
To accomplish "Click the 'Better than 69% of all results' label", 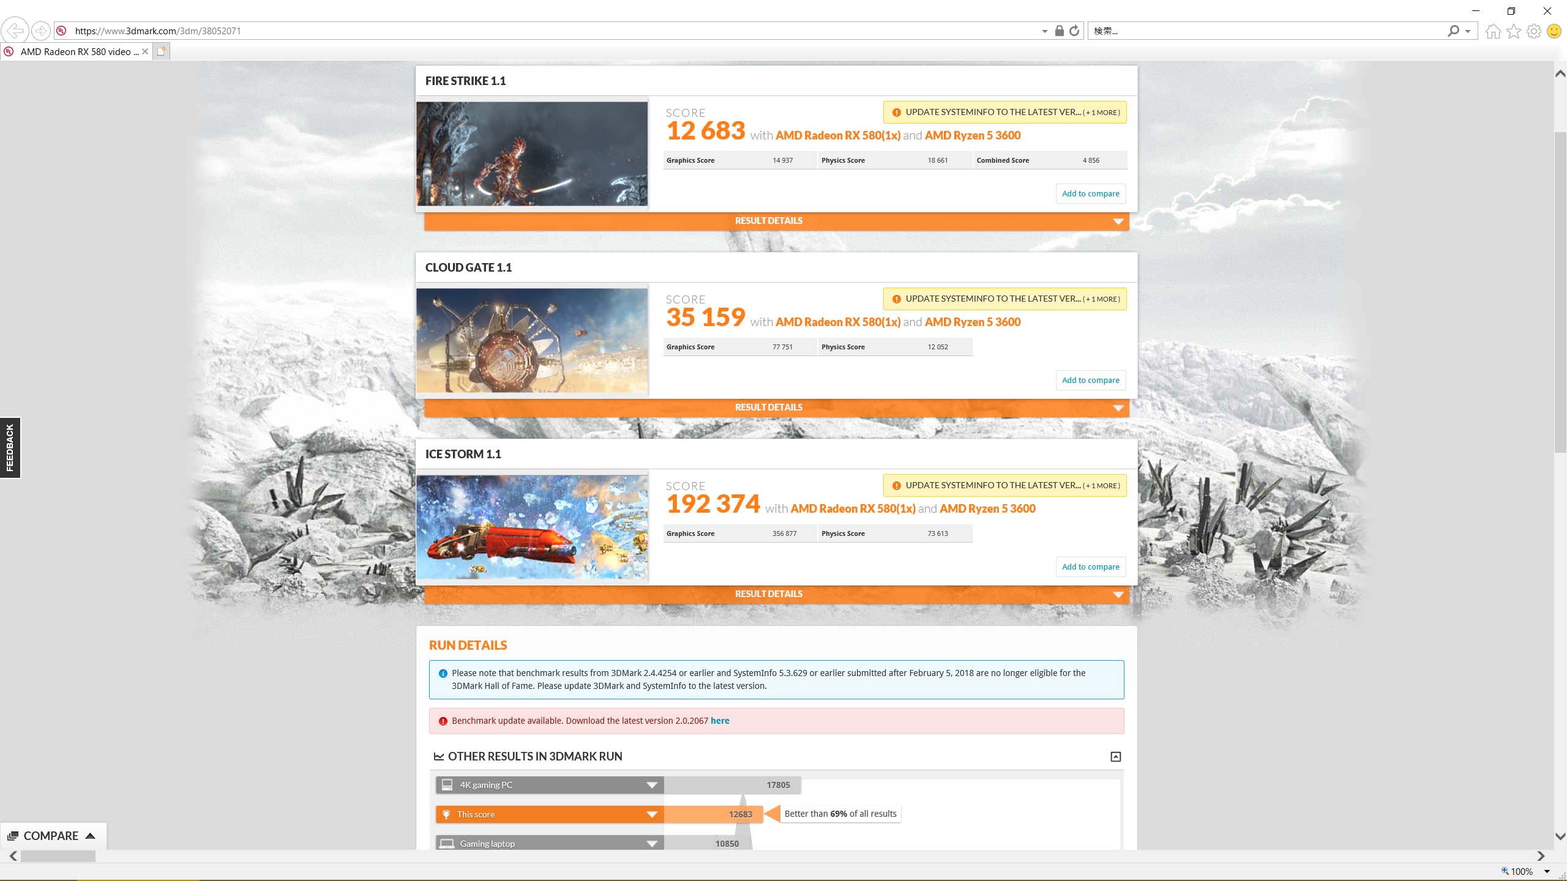I will click(x=840, y=814).
